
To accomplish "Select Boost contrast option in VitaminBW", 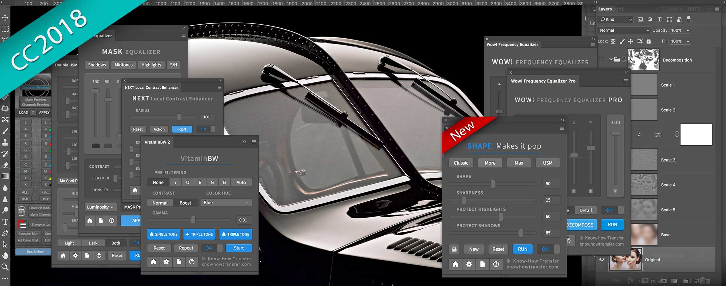I will (185, 203).
